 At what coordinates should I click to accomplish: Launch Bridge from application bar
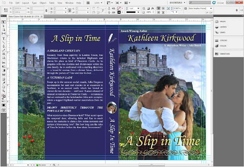(88, 3)
